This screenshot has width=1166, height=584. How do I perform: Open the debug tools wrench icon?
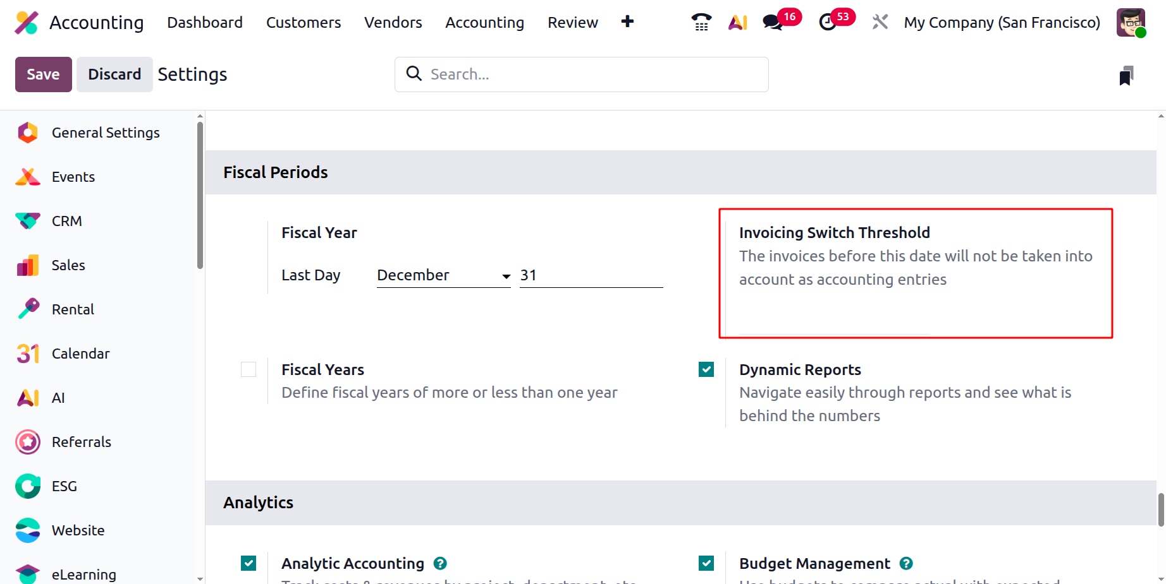click(x=880, y=22)
